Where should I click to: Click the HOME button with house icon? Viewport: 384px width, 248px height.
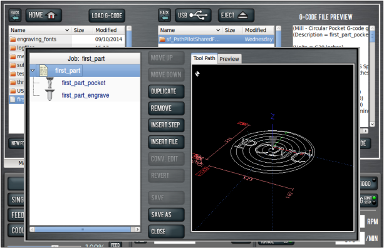point(43,15)
